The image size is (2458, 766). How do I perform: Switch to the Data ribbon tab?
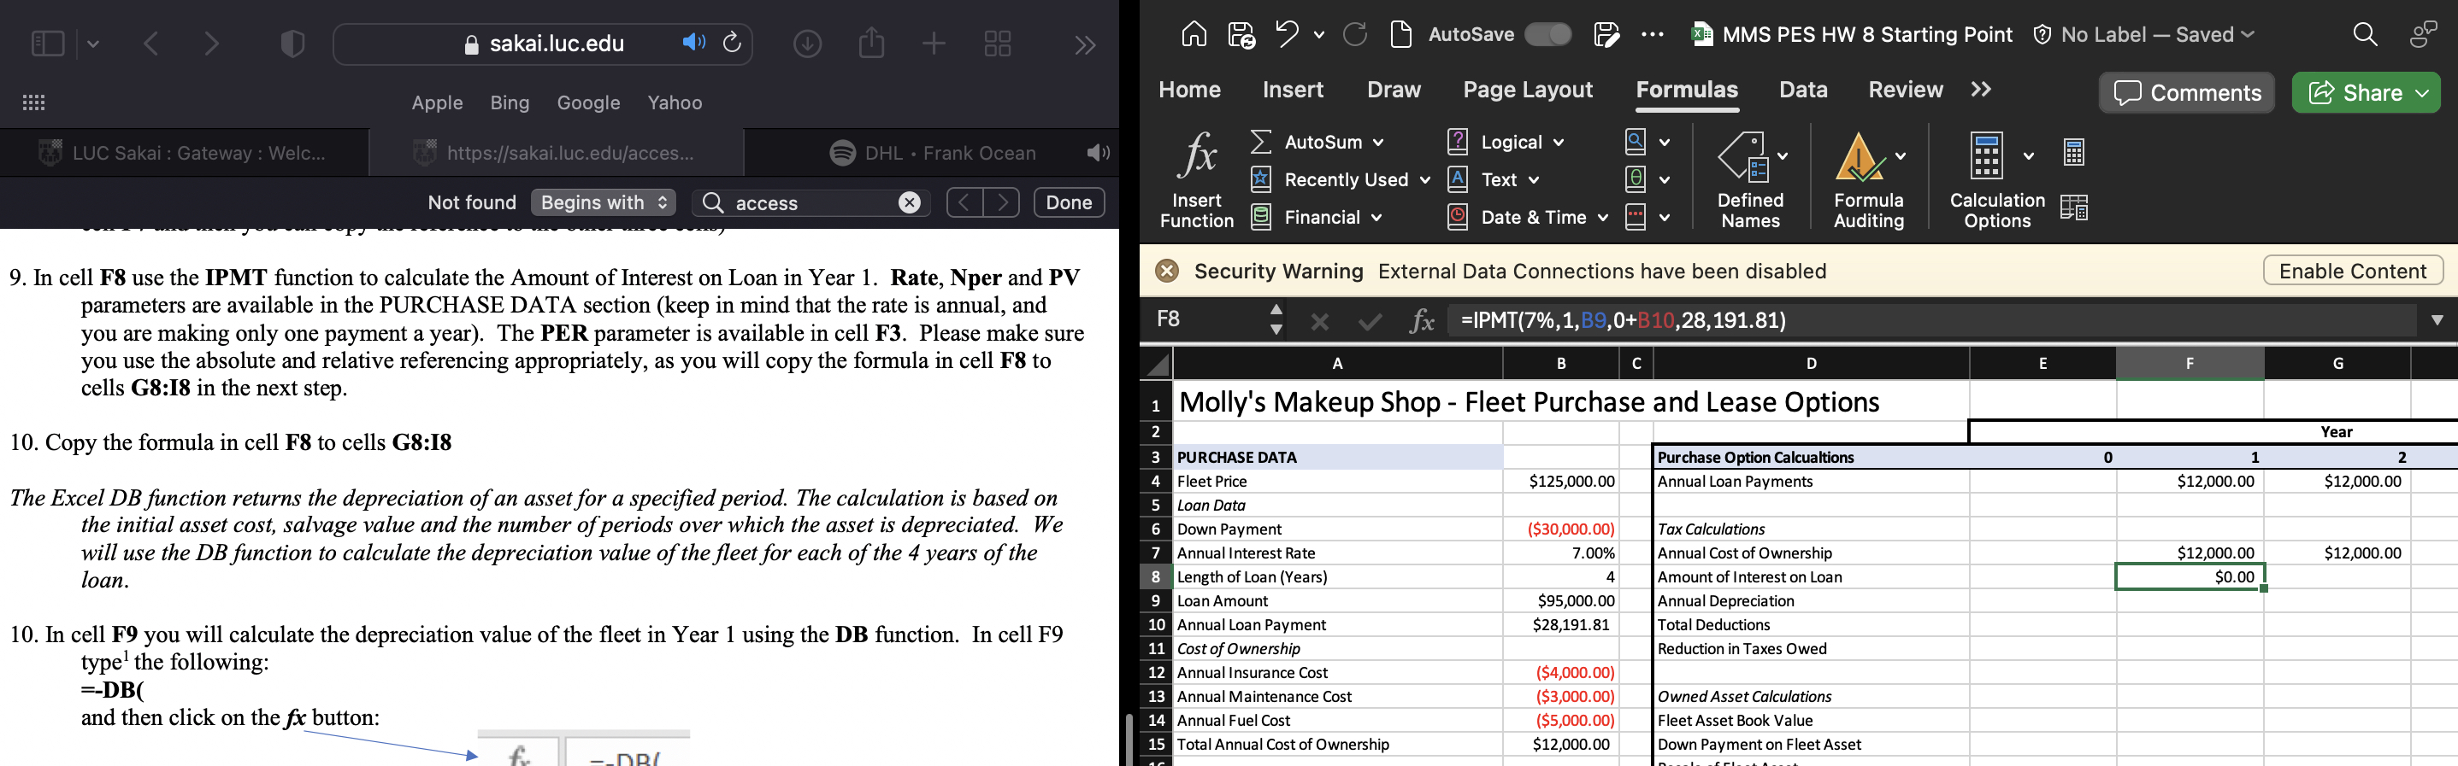click(1802, 90)
